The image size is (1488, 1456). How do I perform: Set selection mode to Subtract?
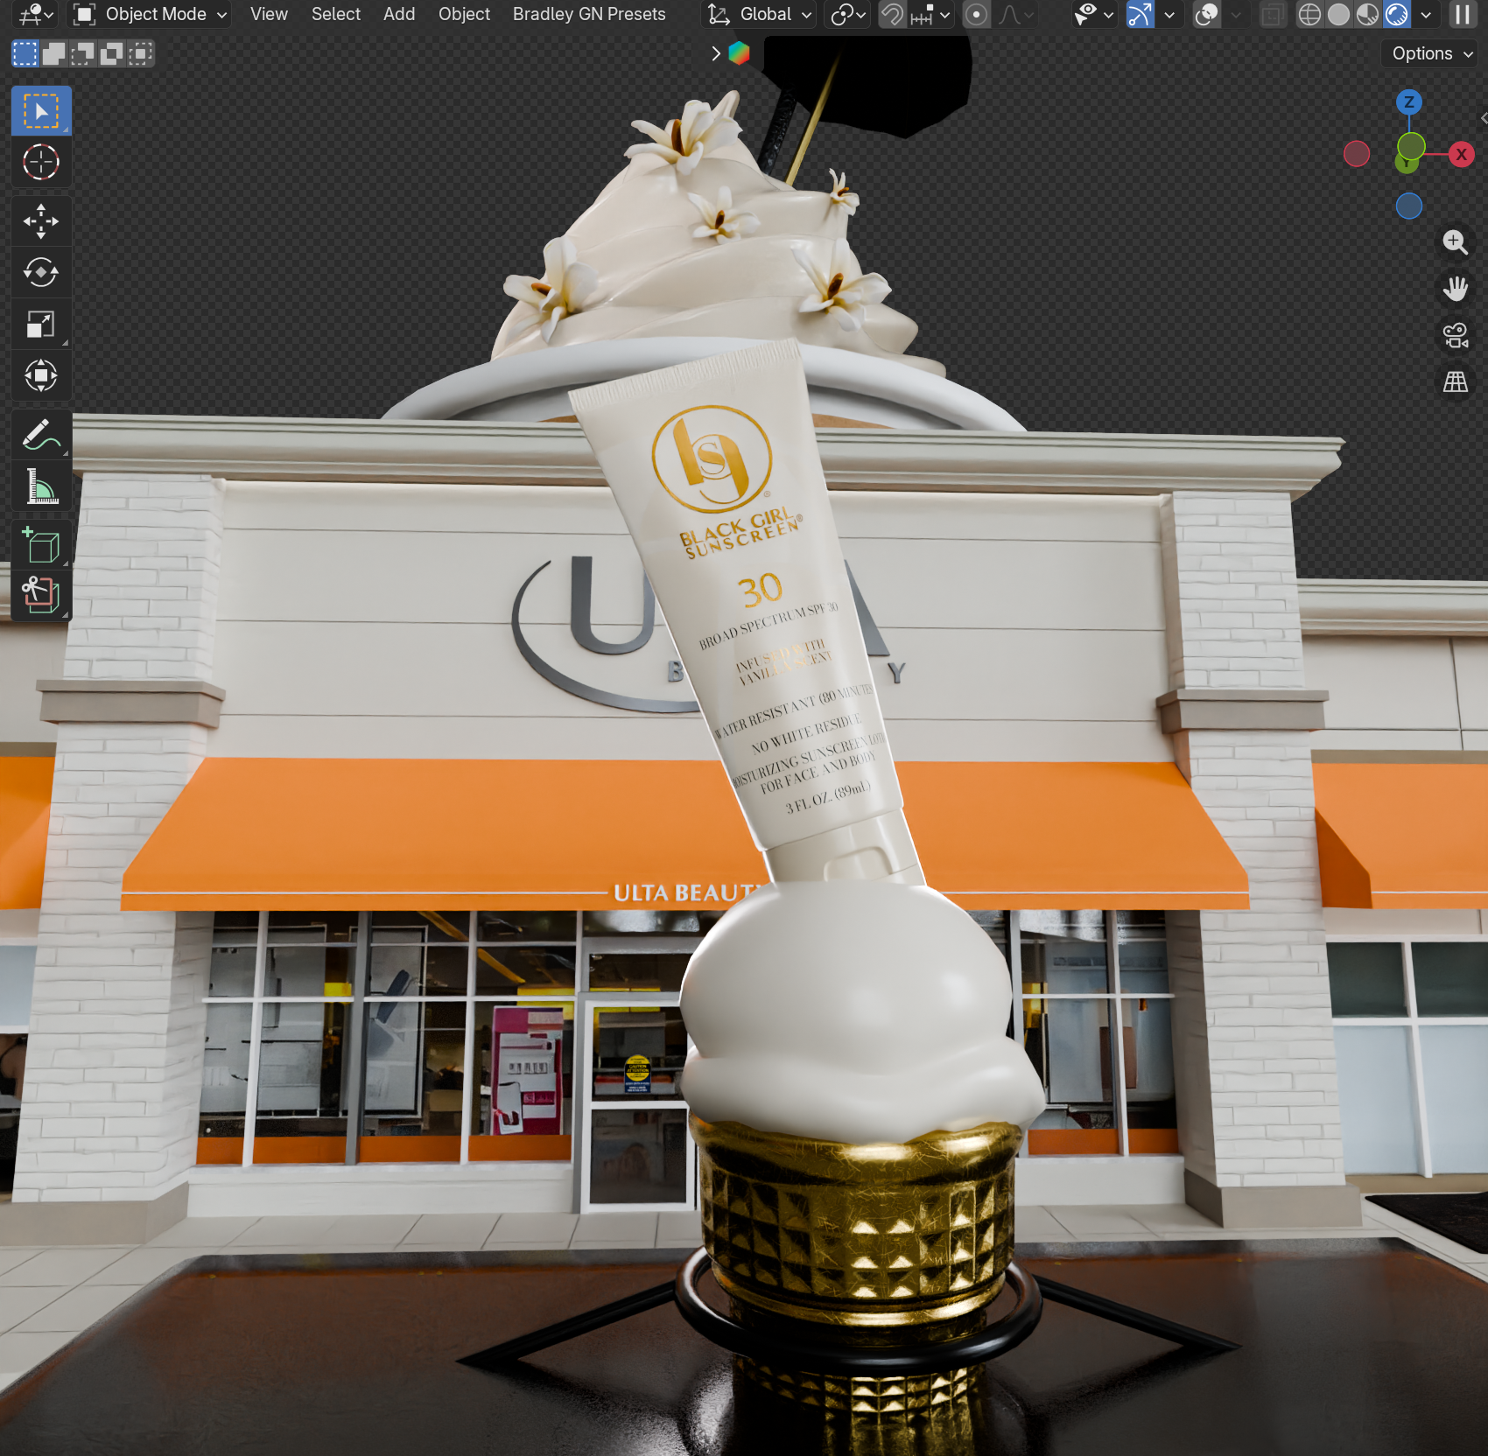click(x=82, y=54)
